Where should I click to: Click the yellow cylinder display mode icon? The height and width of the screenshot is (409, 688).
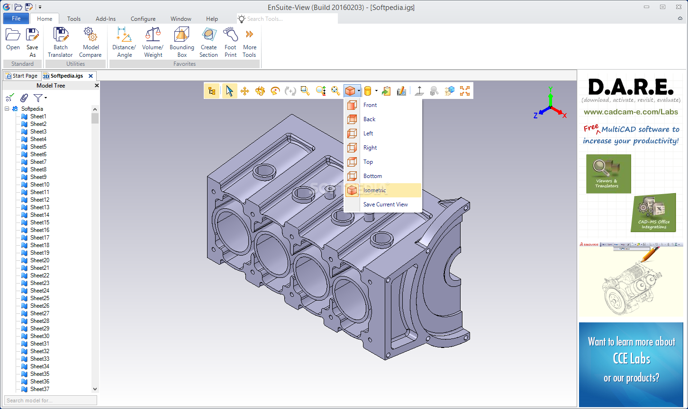pyautogui.click(x=368, y=91)
